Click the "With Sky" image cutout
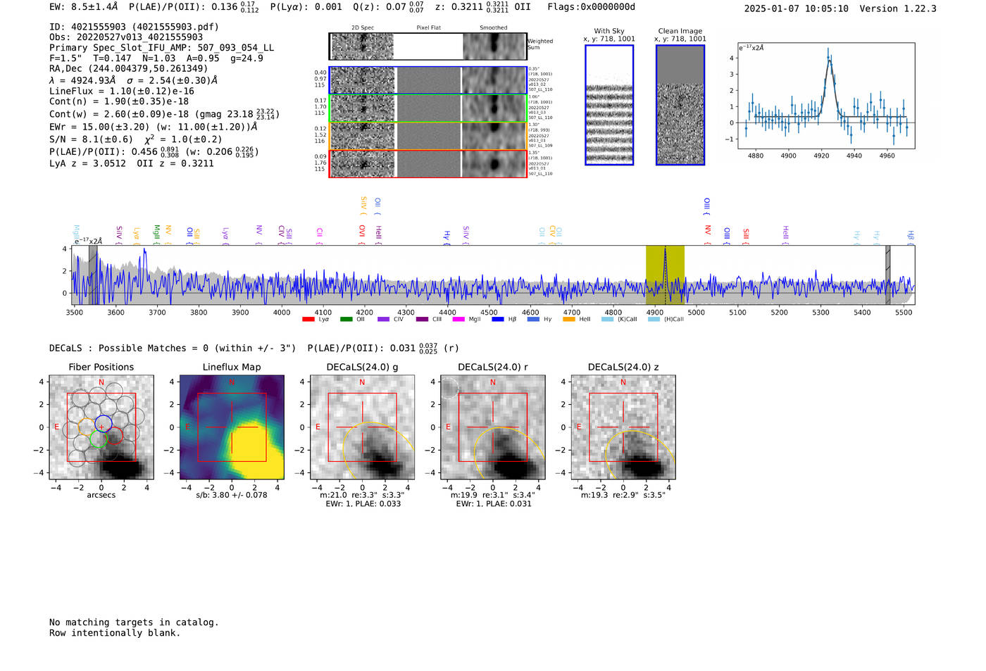The image size is (986, 671). (609, 105)
